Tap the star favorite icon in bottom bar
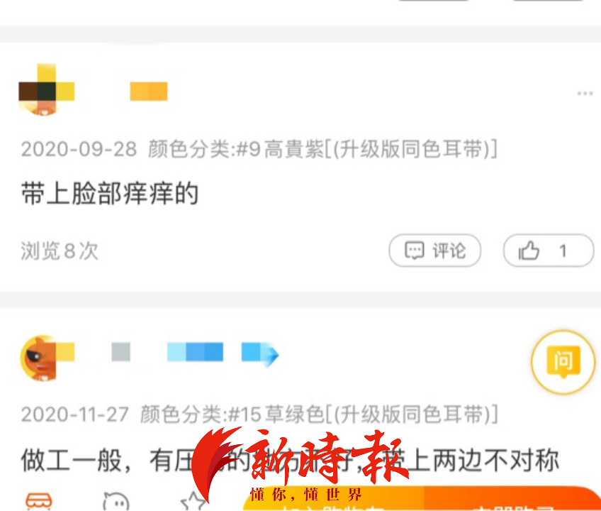Image resolution: width=601 pixels, height=511 pixels. (193, 501)
